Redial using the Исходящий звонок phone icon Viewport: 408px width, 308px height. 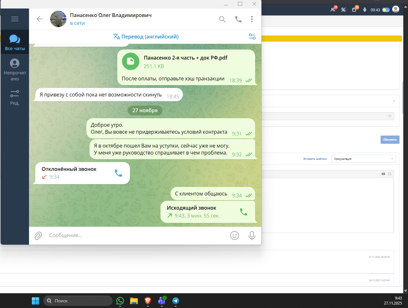coord(243,212)
